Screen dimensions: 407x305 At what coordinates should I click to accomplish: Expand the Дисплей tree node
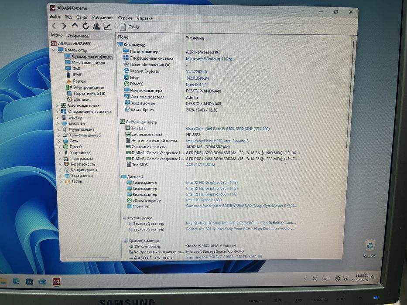58,123
